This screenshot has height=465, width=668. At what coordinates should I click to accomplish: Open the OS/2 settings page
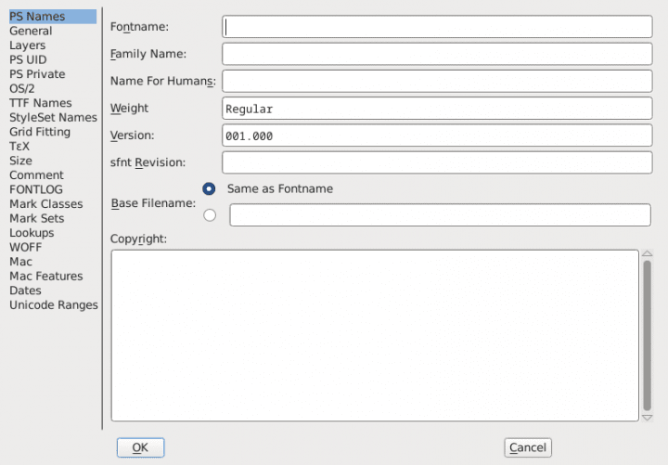pyautogui.click(x=25, y=88)
